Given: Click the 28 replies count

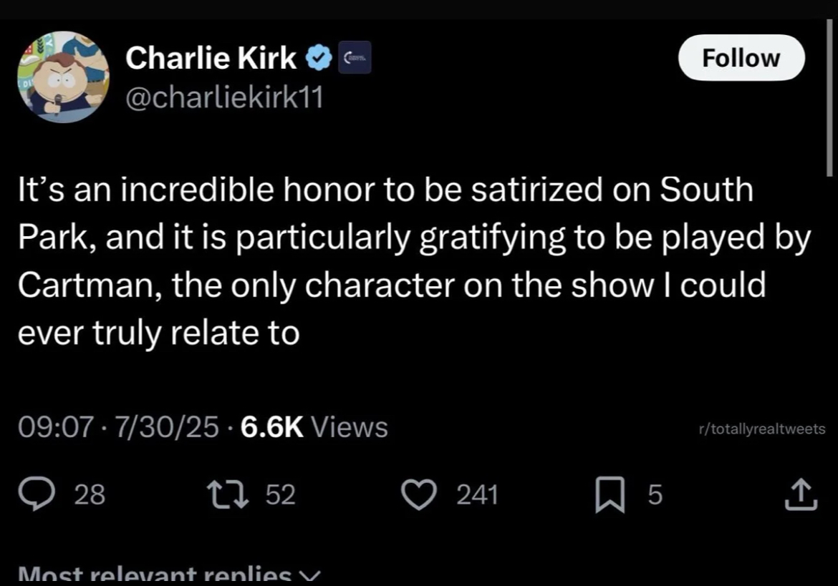Looking at the screenshot, I should click(x=90, y=494).
